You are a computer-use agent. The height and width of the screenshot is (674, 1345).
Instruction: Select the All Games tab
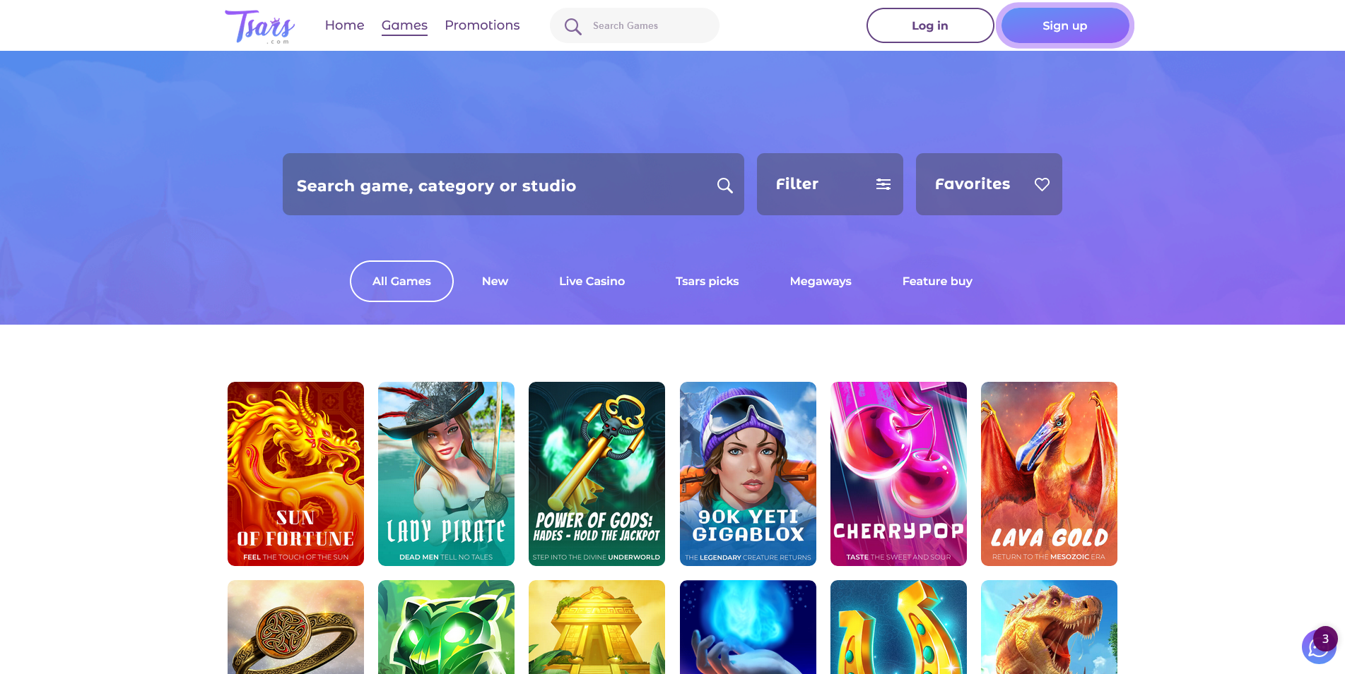point(401,281)
